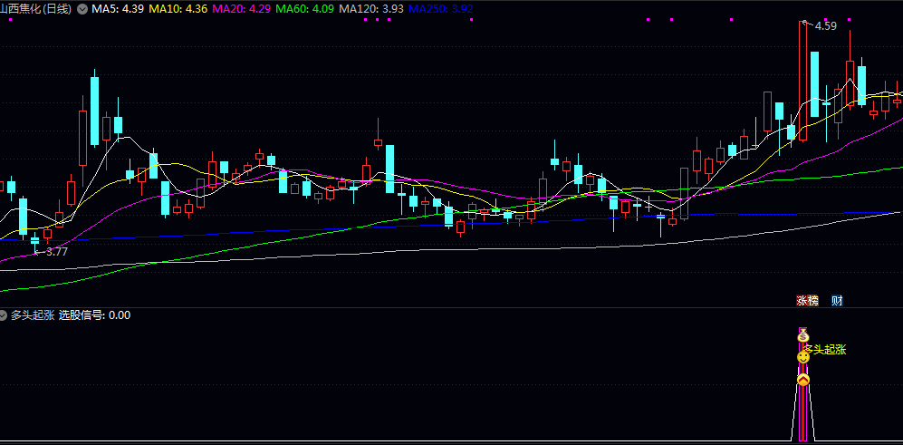Select the MA5 moving average label
The image size is (903, 445).
119,9
